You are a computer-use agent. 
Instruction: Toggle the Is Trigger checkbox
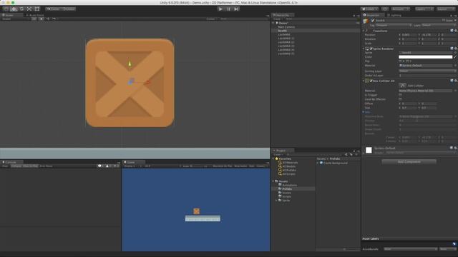400,95
